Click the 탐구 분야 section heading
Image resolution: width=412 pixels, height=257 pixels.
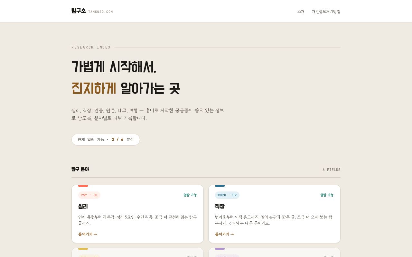80,169
